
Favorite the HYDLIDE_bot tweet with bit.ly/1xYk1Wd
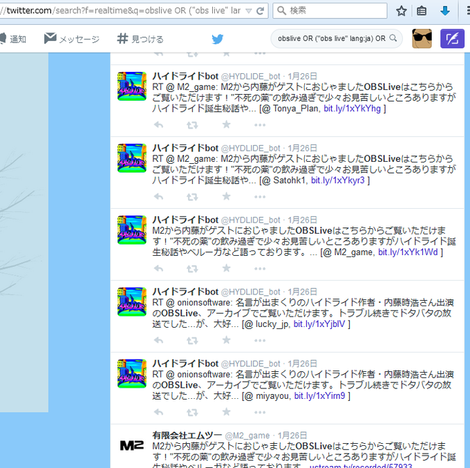pyautogui.click(x=226, y=268)
